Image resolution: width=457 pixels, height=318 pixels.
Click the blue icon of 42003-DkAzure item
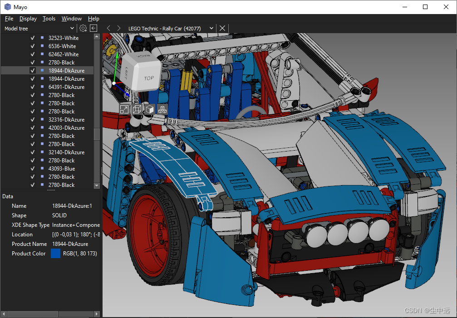click(42, 127)
